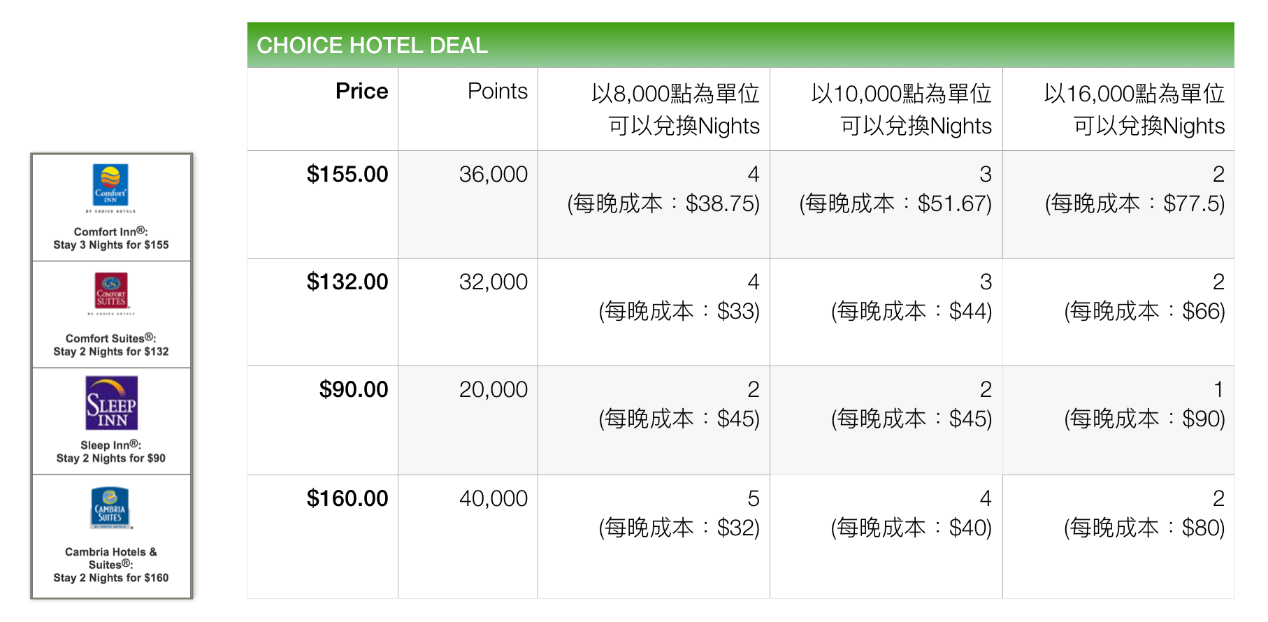The image size is (1268, 622).
Task: Click the Sleep Inn logo icon
Action: pyautogui.click(x=112, y=403)
